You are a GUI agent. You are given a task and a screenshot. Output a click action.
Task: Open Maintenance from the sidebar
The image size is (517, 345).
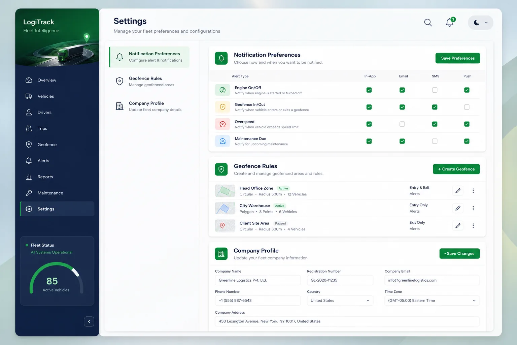pyautogui.click(x=57, y=193)
